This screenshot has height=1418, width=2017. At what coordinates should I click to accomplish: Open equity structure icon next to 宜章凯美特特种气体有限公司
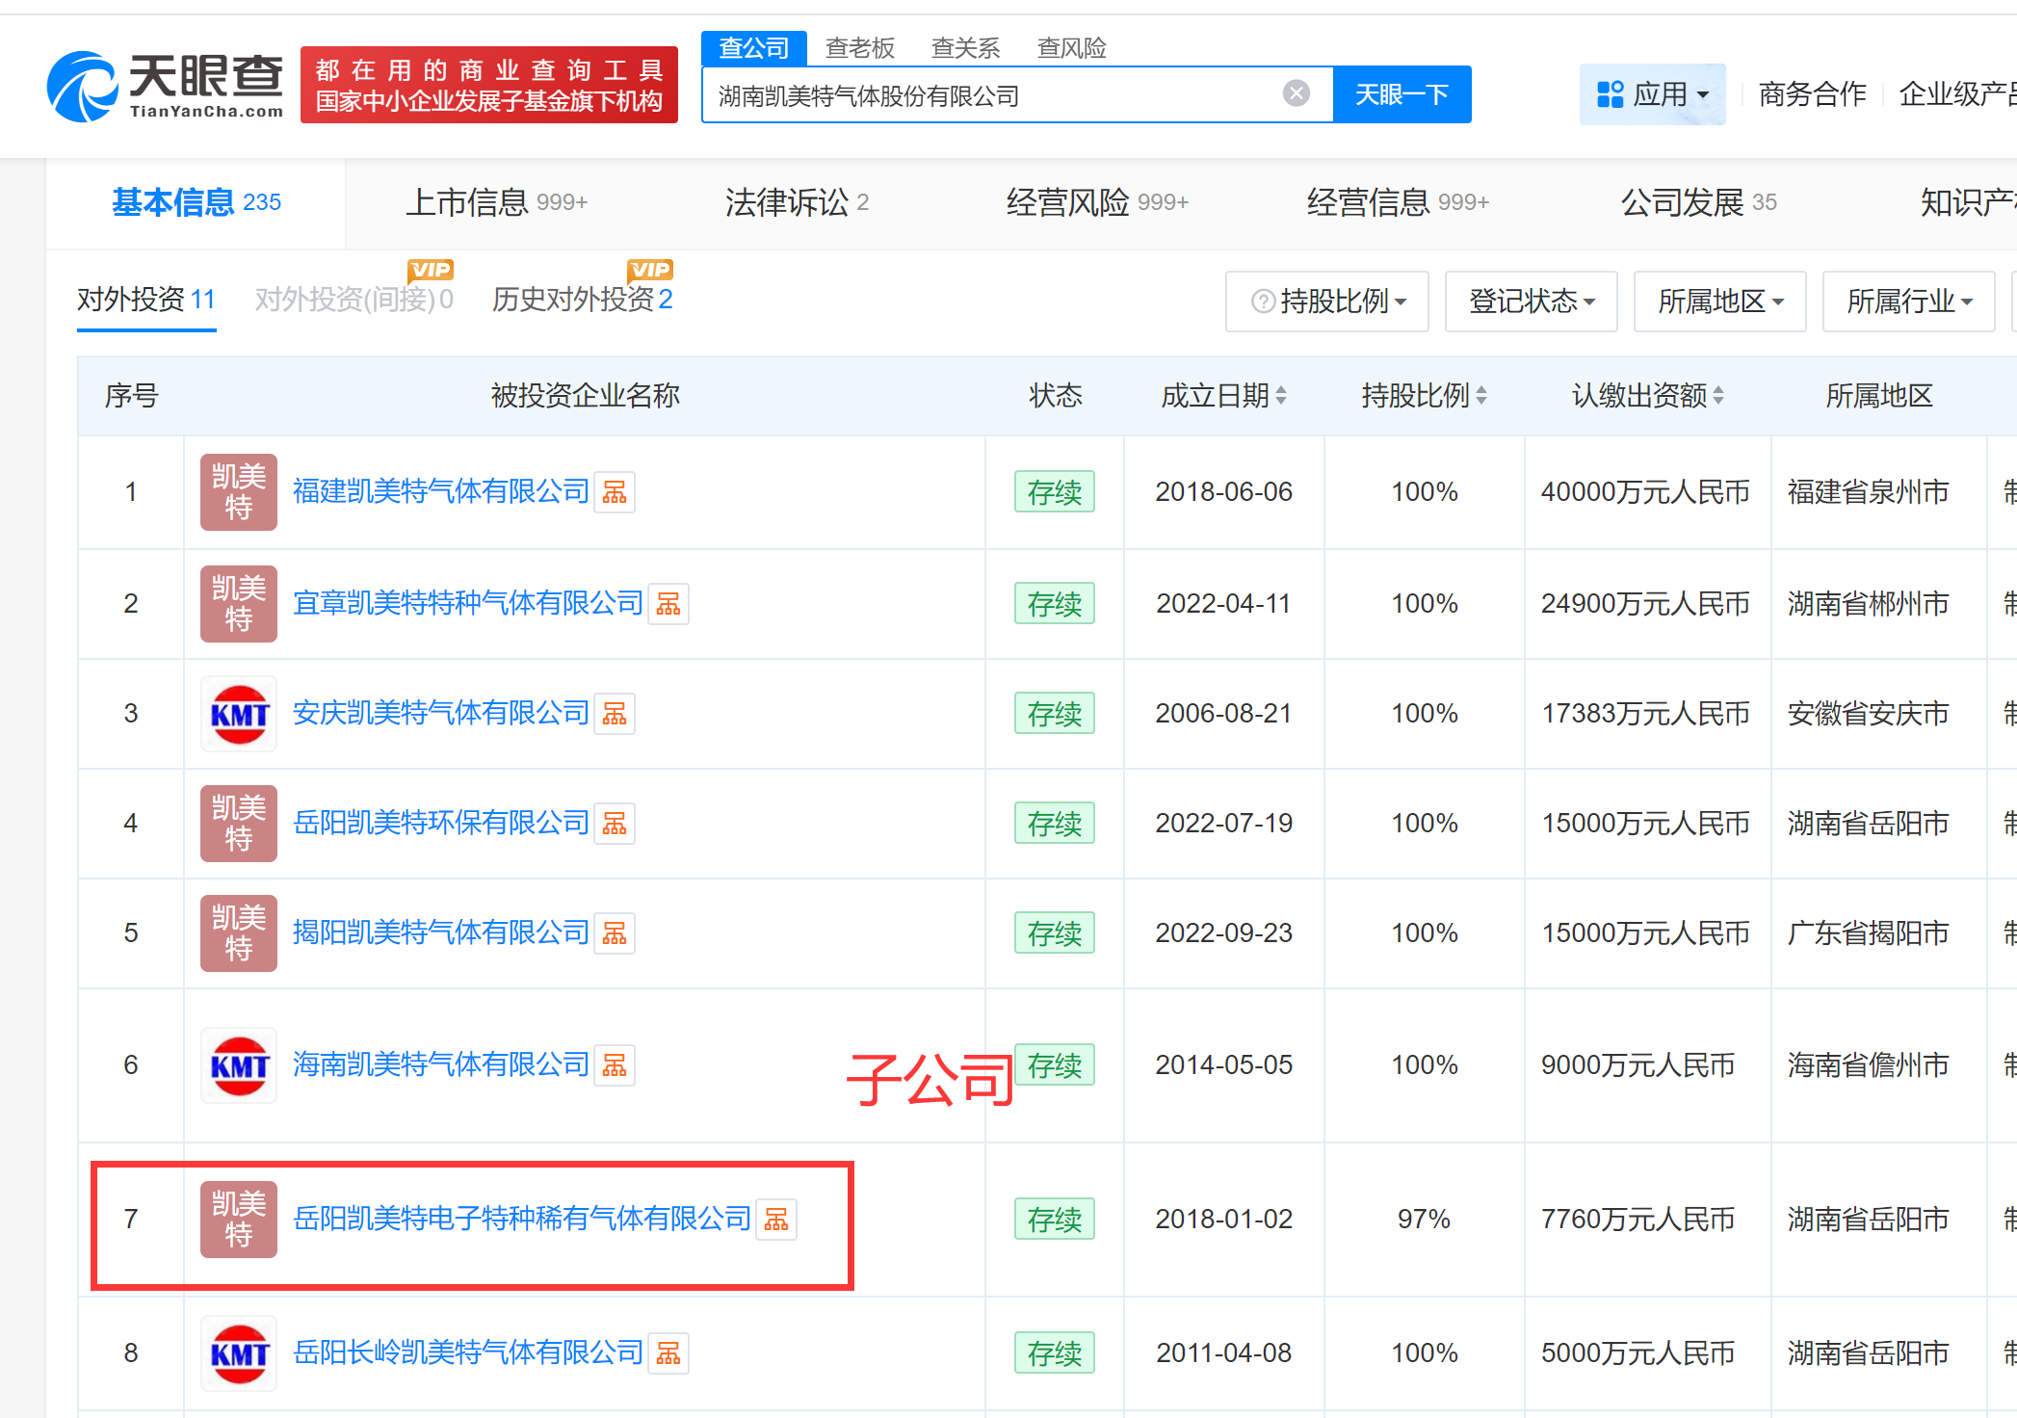click(x=668, y=604)
